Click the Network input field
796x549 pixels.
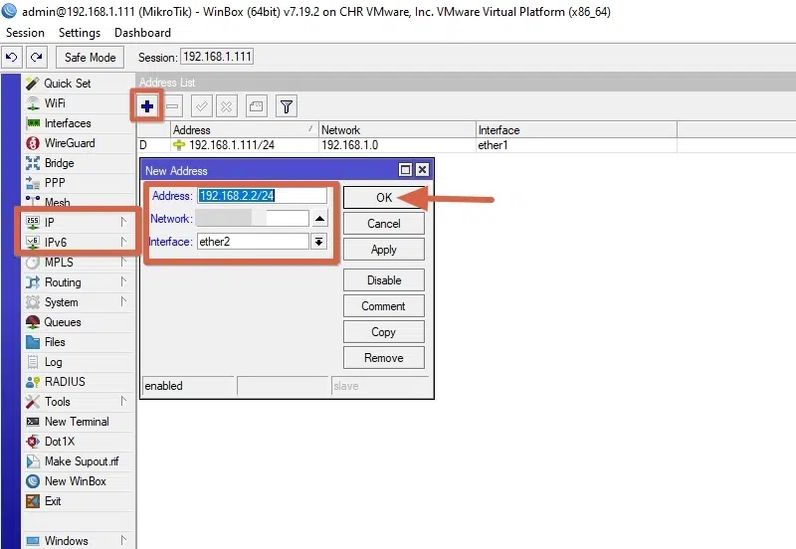pyautogui.click(x=253, y=219)
